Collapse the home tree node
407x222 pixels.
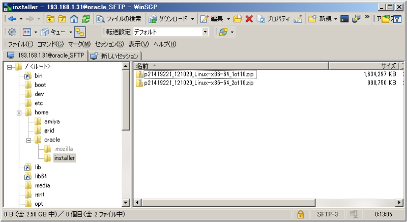point(19,113)
